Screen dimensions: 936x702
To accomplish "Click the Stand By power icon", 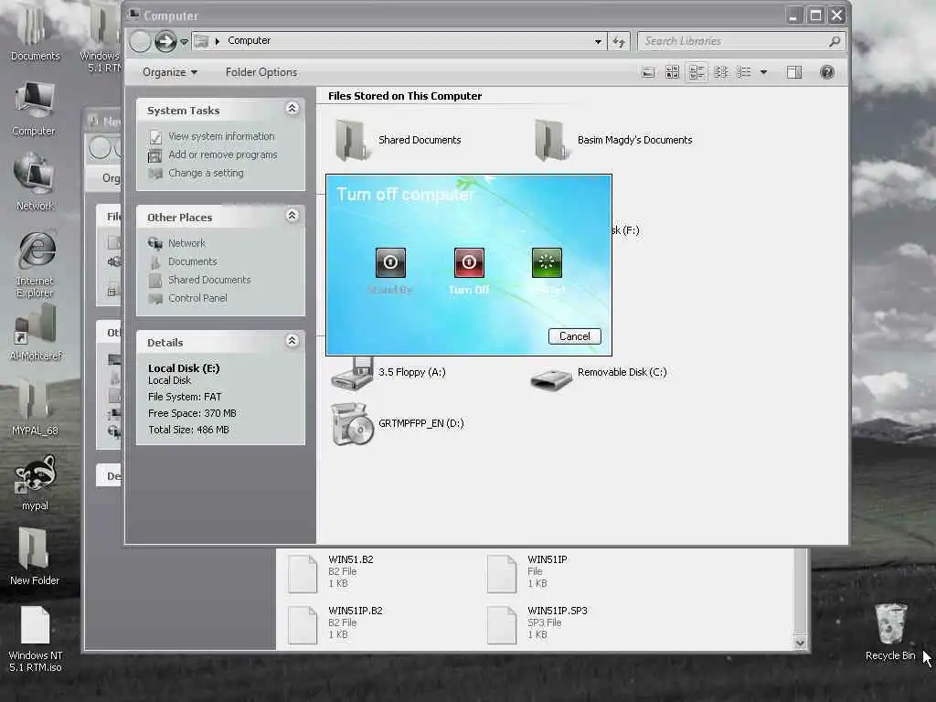I will click(x=390, y=262).
